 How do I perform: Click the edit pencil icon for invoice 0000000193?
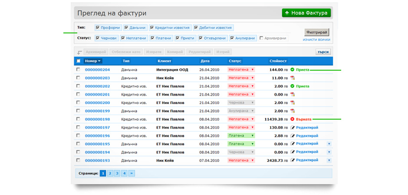[x=293, y=160]
